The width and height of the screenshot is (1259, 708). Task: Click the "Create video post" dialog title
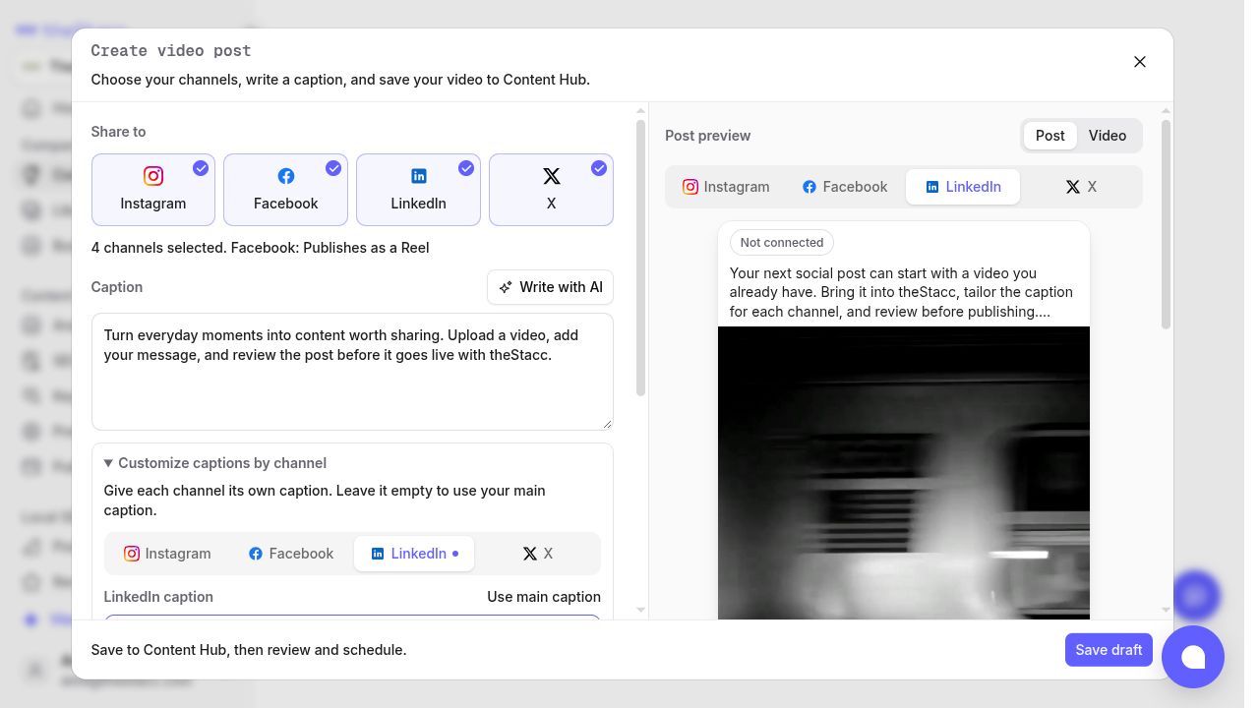(x=171, y=51)
